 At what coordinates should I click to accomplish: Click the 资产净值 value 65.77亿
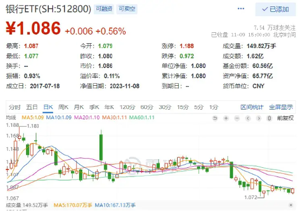(x=262, y=76)
